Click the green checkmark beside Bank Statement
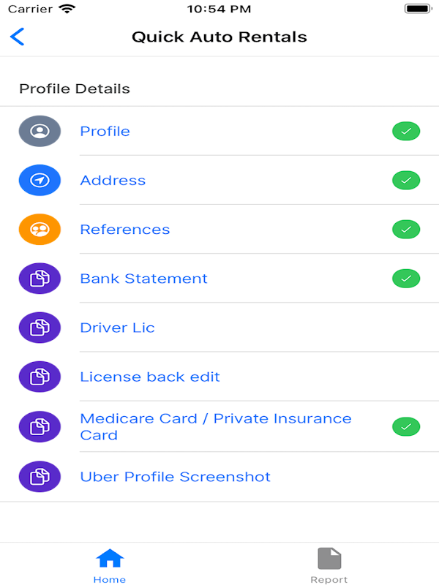 tap(406, 279)
